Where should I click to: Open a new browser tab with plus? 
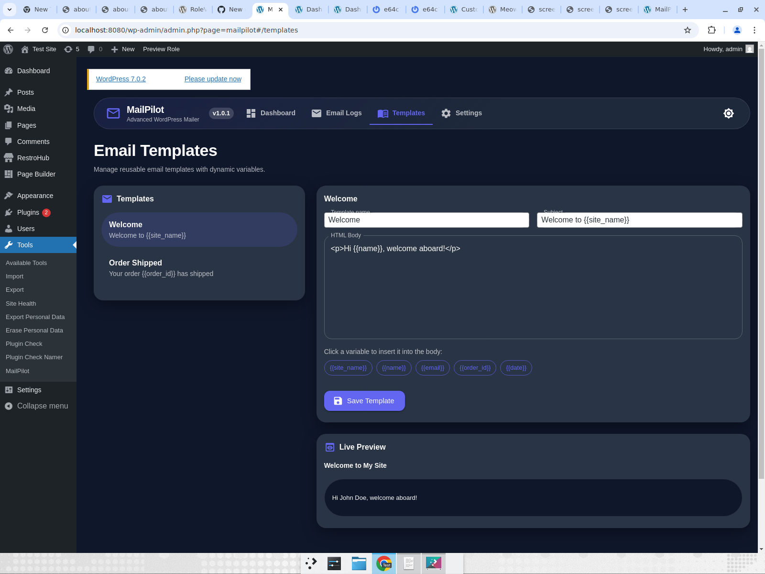pos(685,10)
